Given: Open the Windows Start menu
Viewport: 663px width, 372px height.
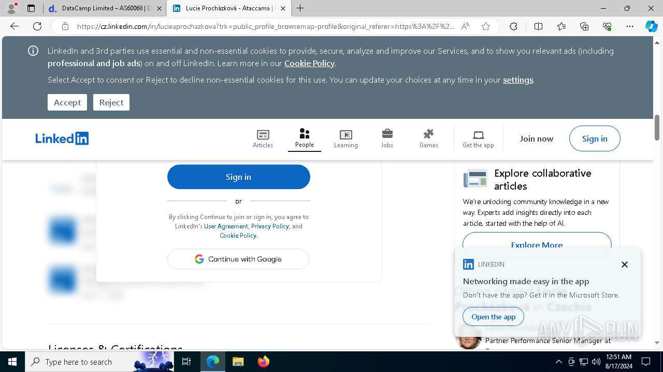Looking at the screenshot, I should (12, 362).
